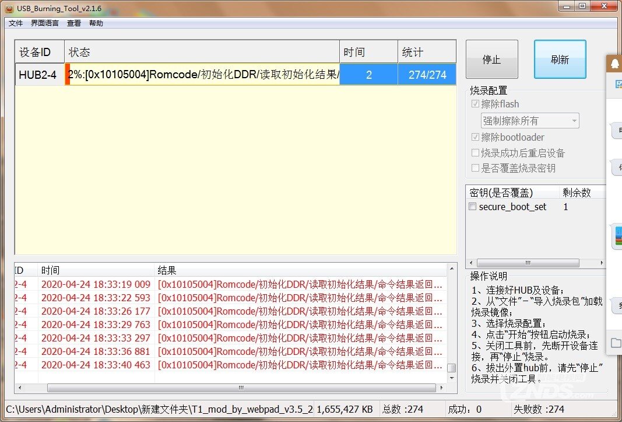
Task: Click the 失败数 :274 status bar entry
Action: [539, 409]
